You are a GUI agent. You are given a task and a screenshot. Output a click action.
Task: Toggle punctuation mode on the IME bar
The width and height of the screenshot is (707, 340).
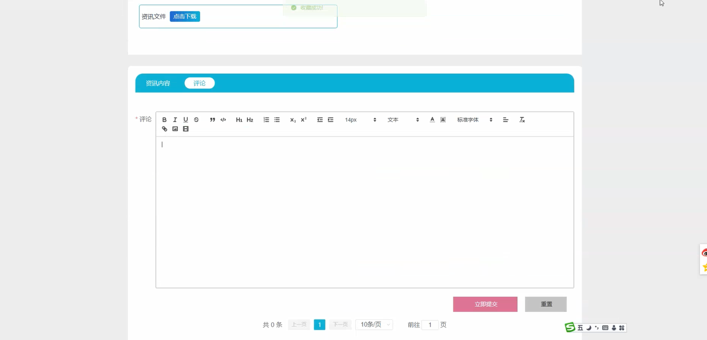coord(597,328)
